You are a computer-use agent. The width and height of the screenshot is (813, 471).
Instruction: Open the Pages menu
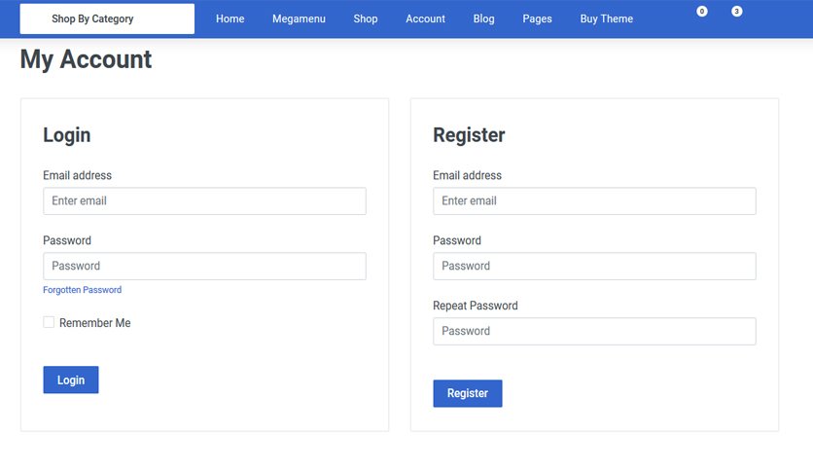tap(537, 18)
